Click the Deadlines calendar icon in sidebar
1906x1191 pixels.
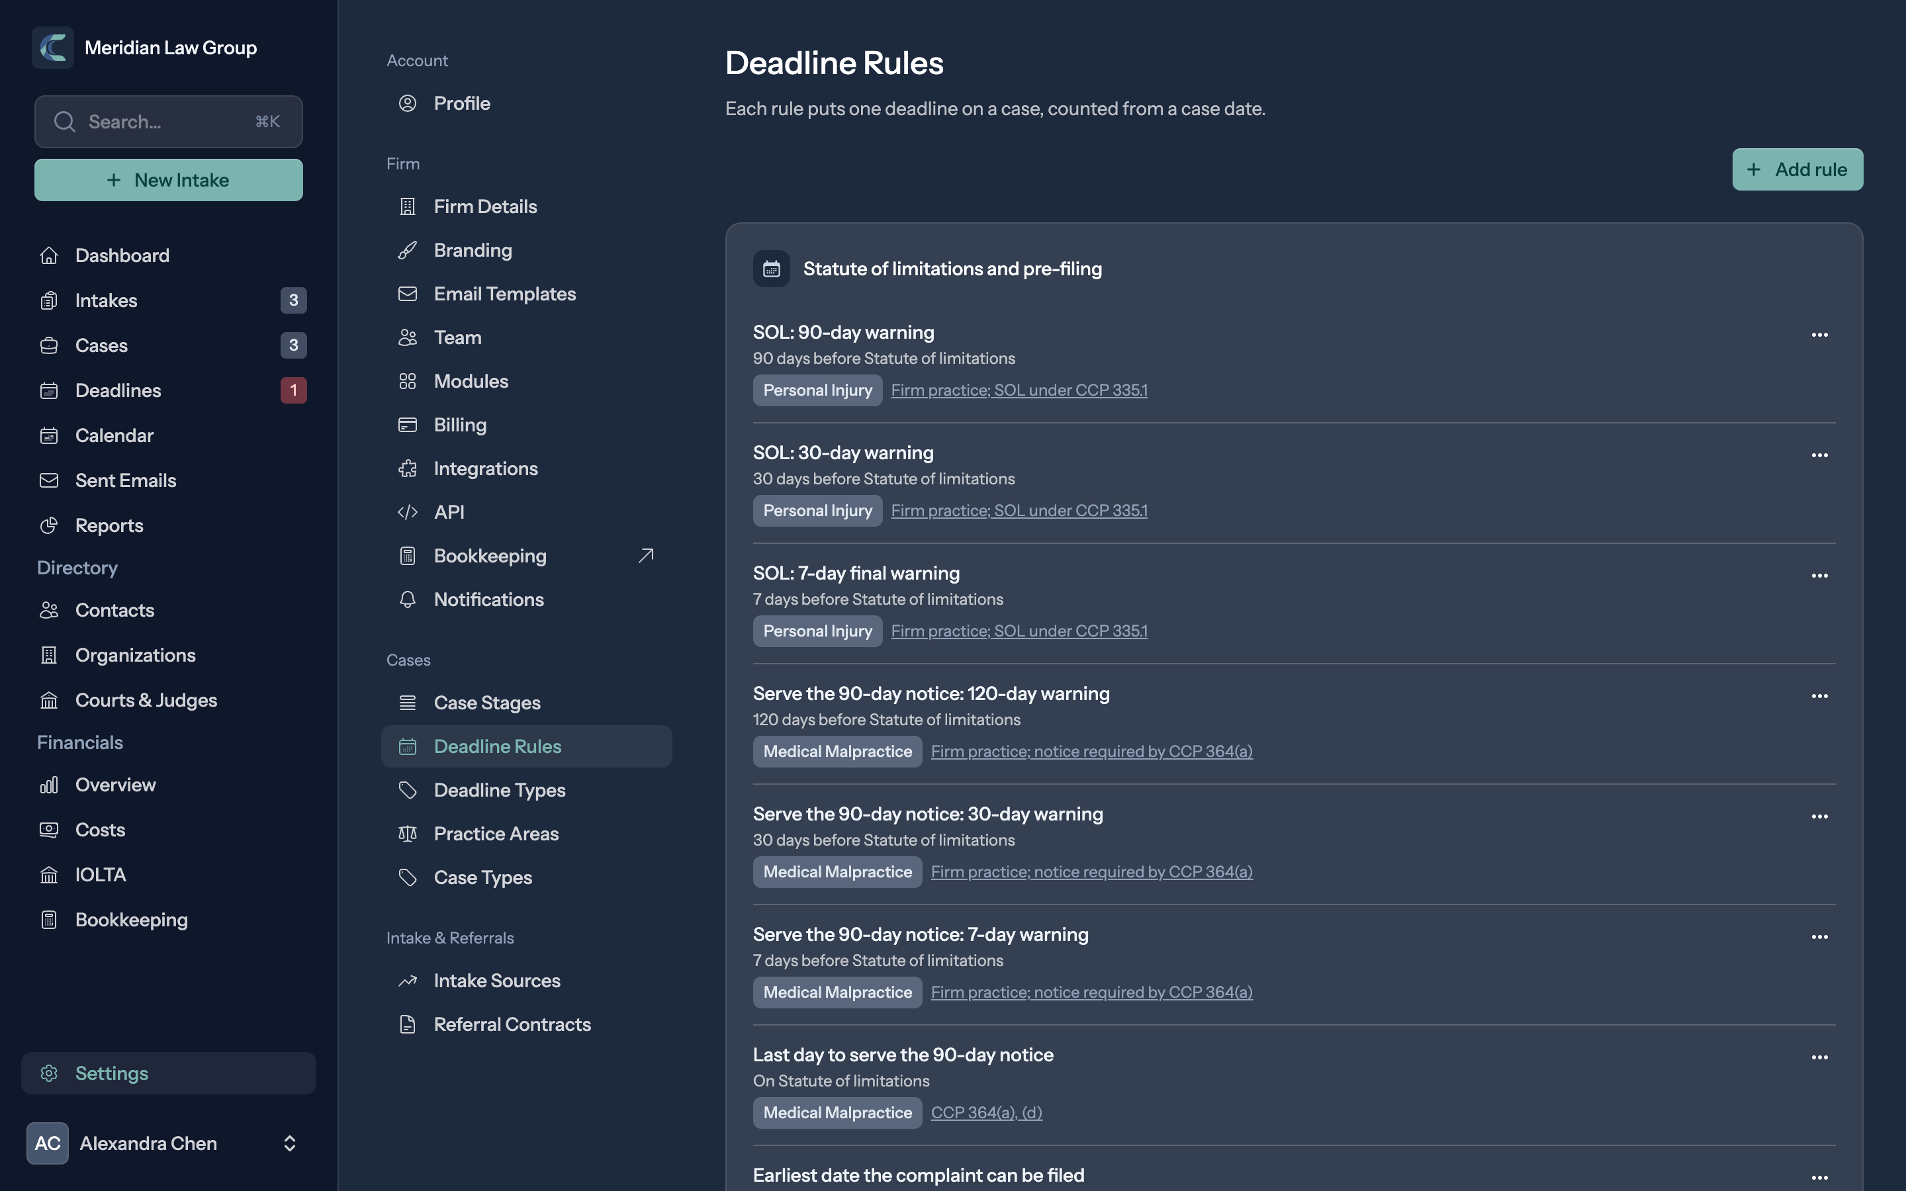[49, 390]
